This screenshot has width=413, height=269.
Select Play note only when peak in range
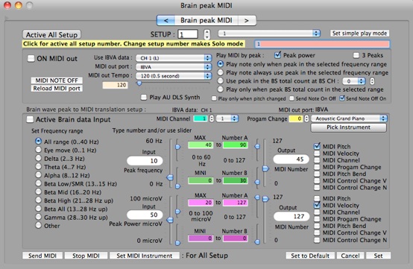pos(221,64)
